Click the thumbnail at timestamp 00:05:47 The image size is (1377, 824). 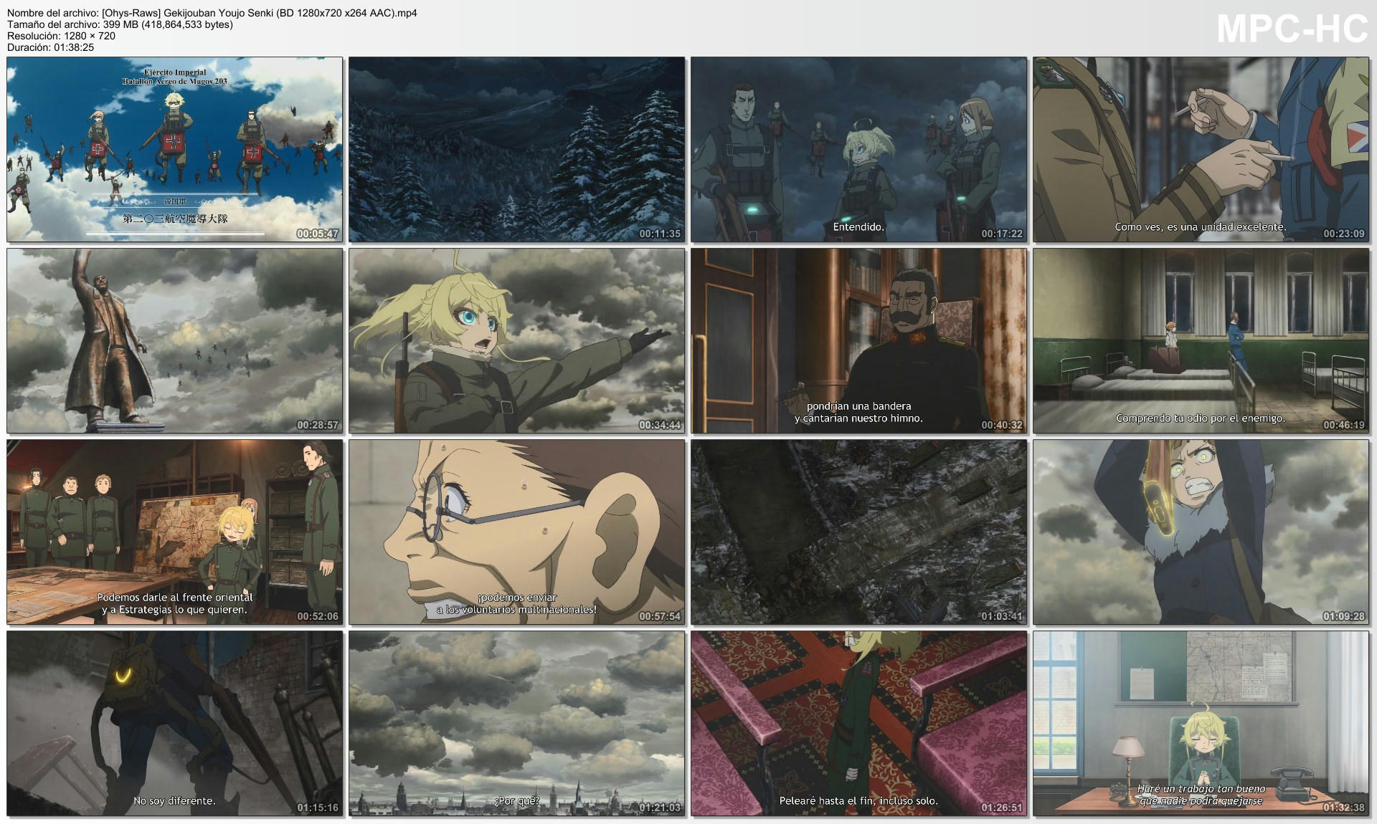tap(175, 149)
